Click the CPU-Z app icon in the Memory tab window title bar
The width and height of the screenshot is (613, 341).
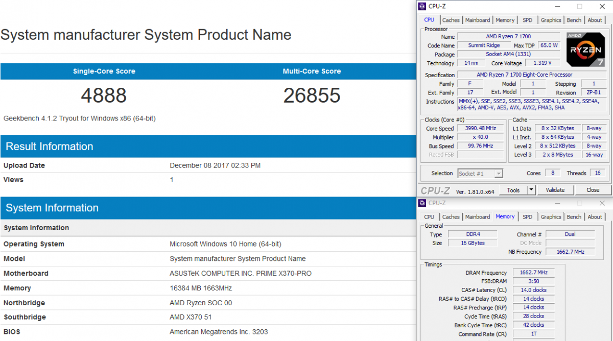click(x=421, y=203)
